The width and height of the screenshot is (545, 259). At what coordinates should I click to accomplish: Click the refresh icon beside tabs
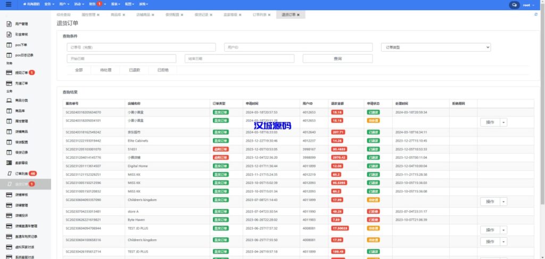coord(536,14)
